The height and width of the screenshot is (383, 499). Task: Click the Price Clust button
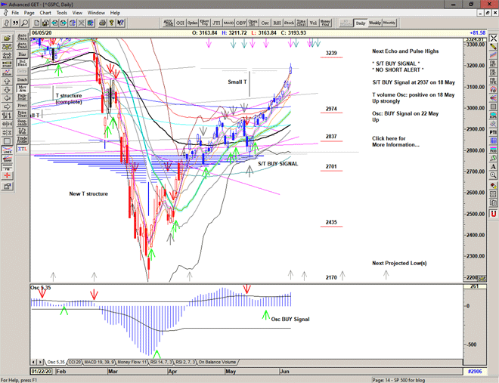[22, 114]
